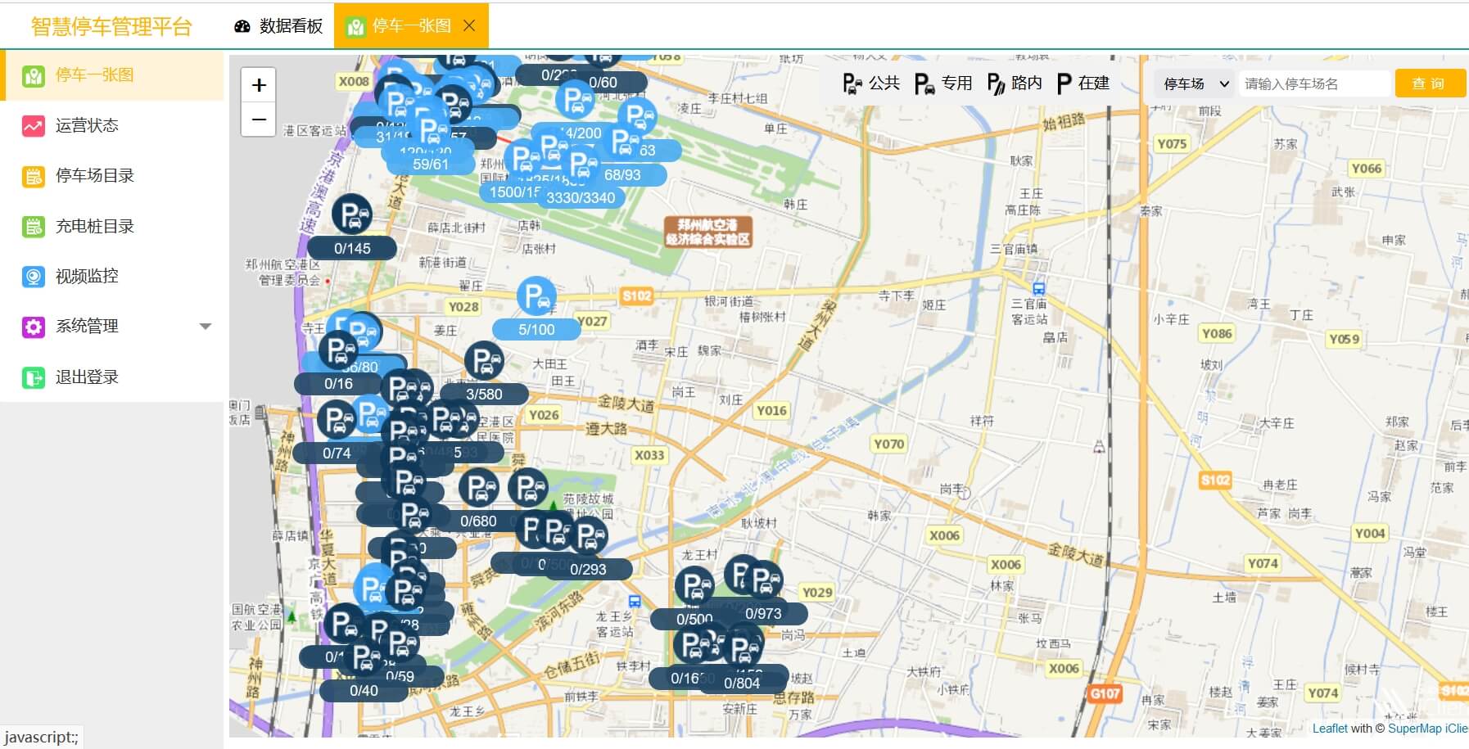Open the 停车场 search type dropdown

tap(1196, 83)
